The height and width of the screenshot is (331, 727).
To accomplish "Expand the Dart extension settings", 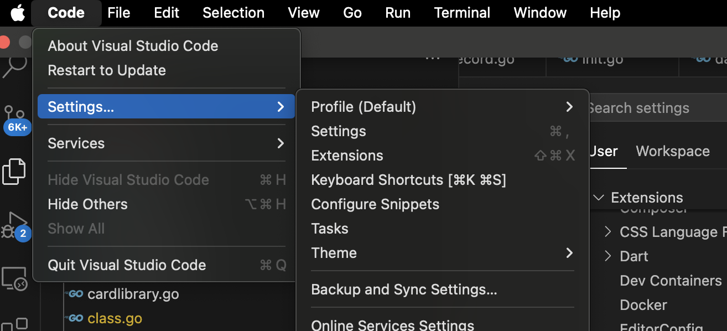I will point(607,256).
